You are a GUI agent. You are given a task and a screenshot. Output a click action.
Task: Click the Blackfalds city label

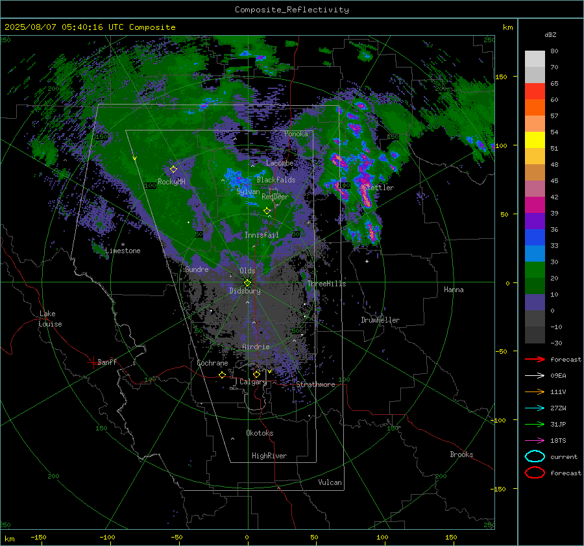click(x=276, y=180)
